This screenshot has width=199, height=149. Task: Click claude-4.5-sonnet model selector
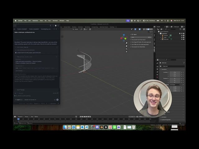(30, 100)
